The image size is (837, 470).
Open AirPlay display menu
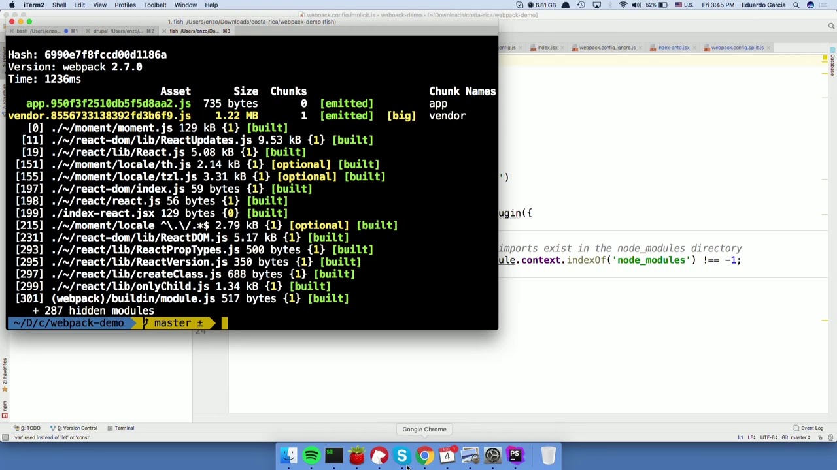(596, 5)
